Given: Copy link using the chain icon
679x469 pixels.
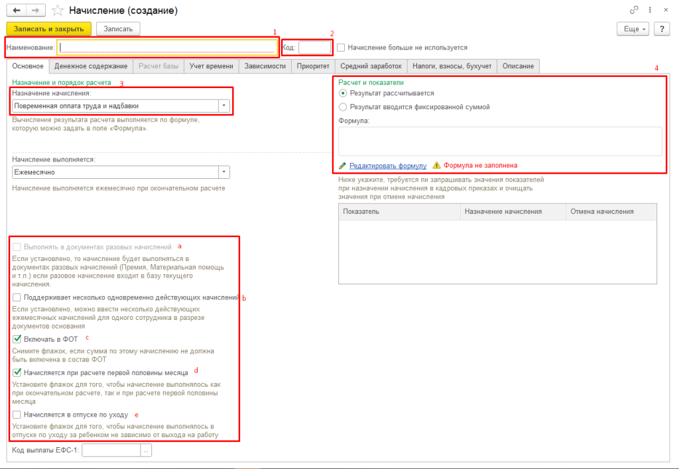Looking at the screenshot, I should pyautogui.click(x=633, y=11).
